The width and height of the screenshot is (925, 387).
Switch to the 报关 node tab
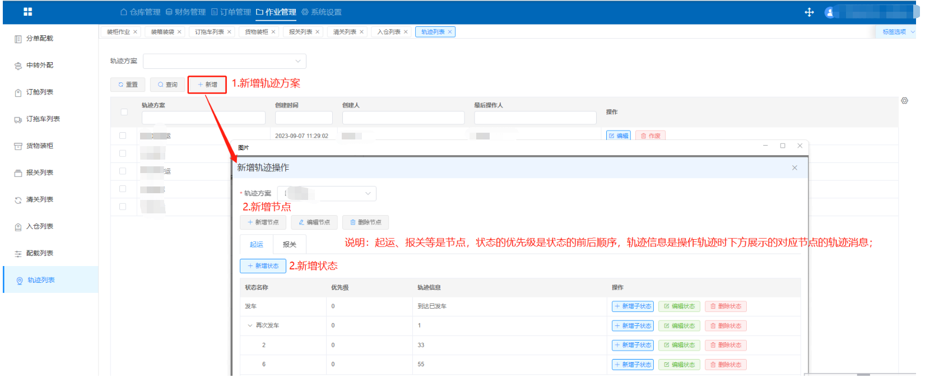pyautogui.click(x=289, y=245)
